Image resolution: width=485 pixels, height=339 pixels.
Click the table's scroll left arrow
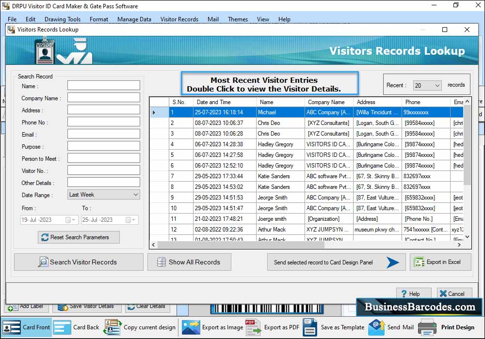tap(153, 245)
